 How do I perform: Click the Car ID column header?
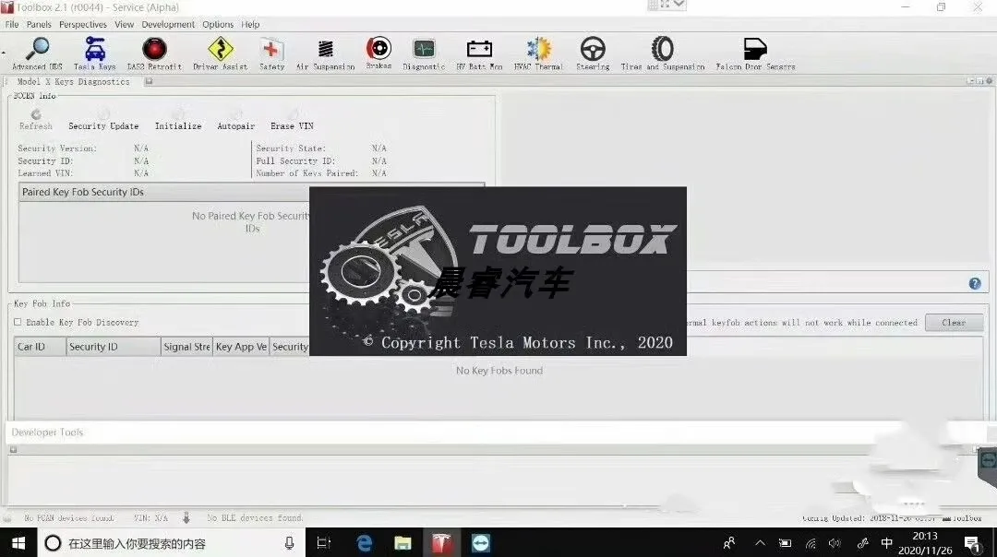pos(40,347)
